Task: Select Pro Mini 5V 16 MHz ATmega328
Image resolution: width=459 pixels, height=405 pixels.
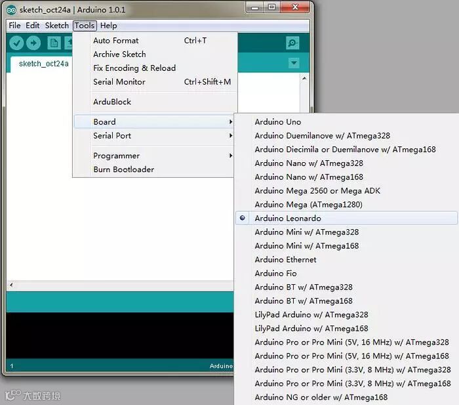Action: (346, 342)
